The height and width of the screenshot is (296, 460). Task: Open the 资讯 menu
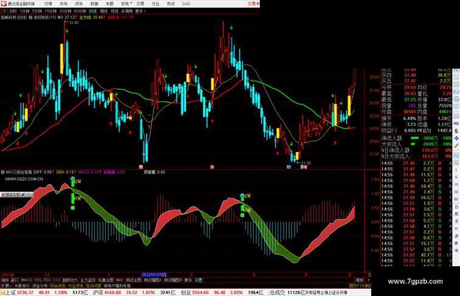pyautogui.click(x=78, y=4)
